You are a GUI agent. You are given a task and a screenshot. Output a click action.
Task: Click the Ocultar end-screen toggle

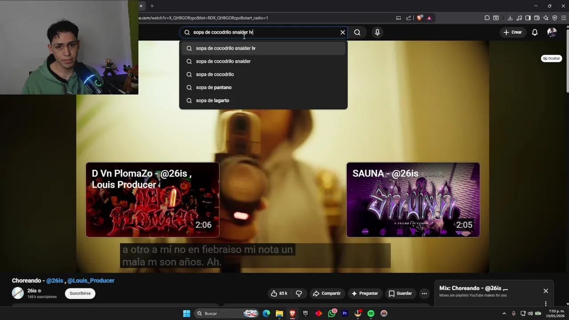(551, 58)
